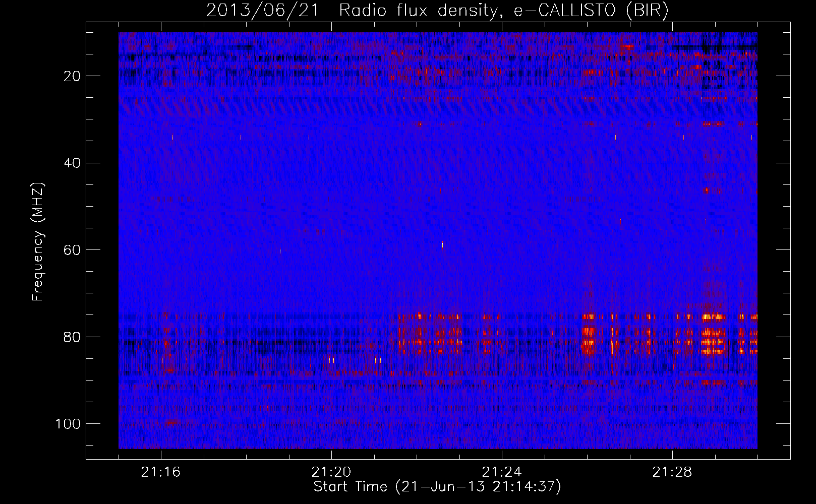
Task: Click the plot title '2013/06/21 Radio flux density, e-CALLISTO (BIR)'
Action: coord(437,11)
